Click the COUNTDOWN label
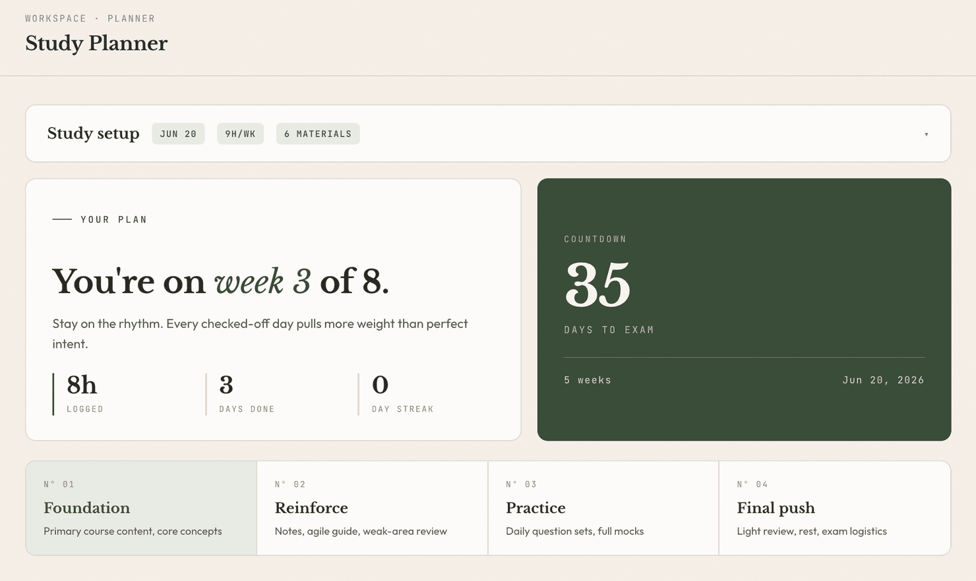Viewport: 976px width, 581px height. coord(595,239)
